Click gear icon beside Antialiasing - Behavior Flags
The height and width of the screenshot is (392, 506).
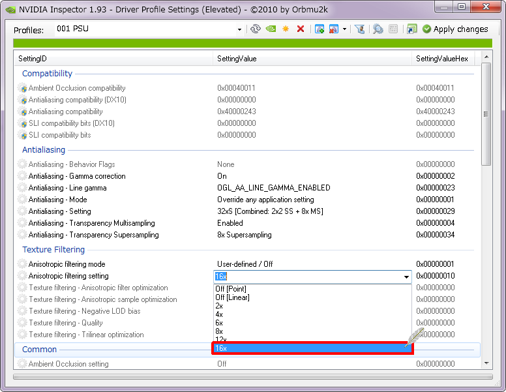point(22,164)
